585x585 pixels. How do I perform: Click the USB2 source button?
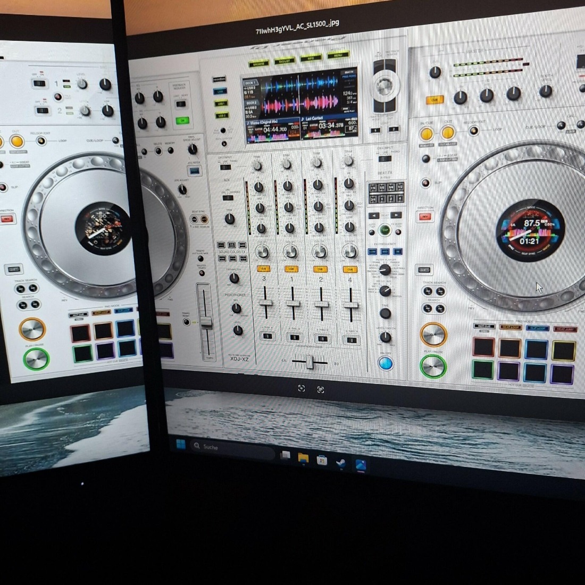[x=222, y=115]
